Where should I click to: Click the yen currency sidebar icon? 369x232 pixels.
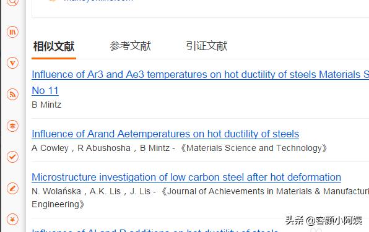[x=12, y=220]
